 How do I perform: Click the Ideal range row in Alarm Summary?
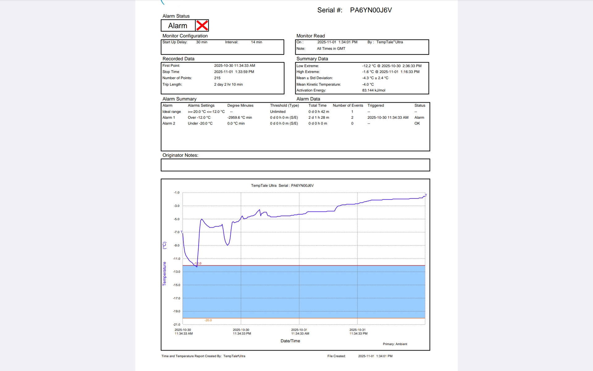coord(171,112)
